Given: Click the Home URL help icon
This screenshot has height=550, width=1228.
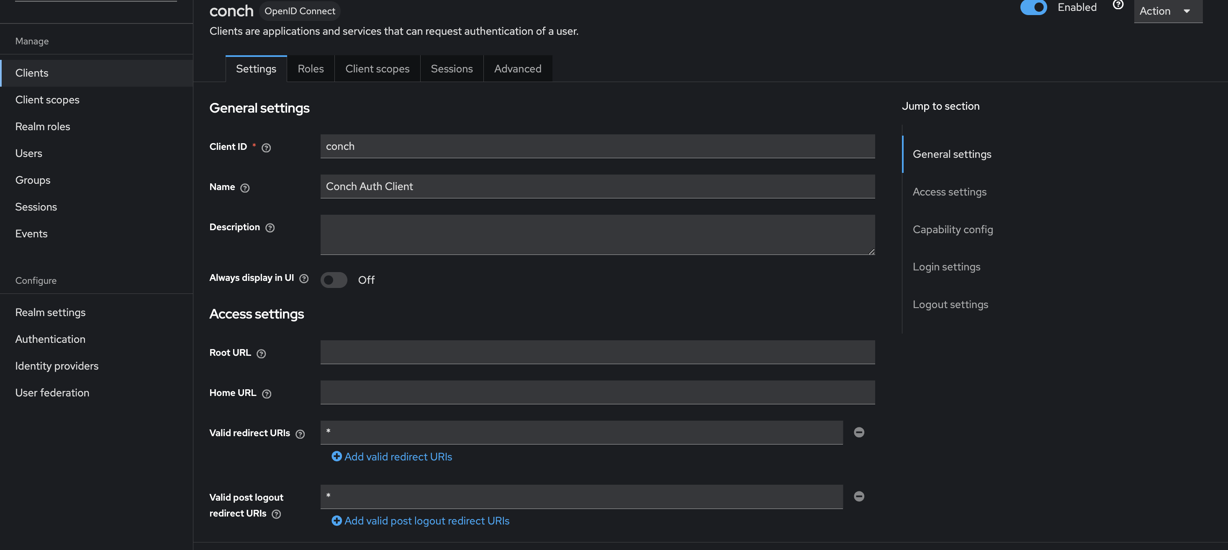Looking at the screenshot, I should 267,394.
